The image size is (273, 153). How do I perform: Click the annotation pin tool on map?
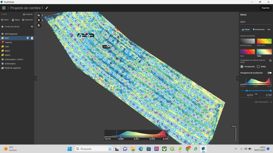(39, 20)
